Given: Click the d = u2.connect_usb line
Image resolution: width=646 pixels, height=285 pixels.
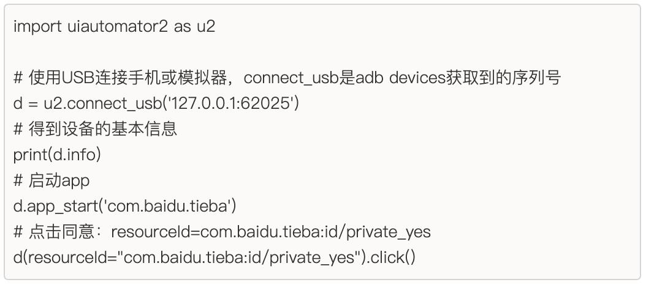Looking at the screenshot, I should [x=156, y=103].
